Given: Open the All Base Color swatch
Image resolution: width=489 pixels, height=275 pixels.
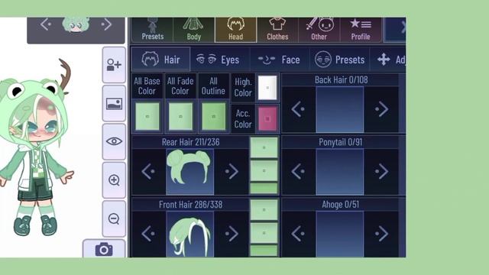Looking at the screenshot, I should (x=147, y=116).
